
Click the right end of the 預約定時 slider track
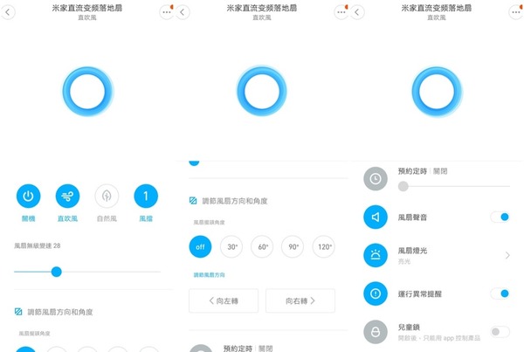(508, 186)
